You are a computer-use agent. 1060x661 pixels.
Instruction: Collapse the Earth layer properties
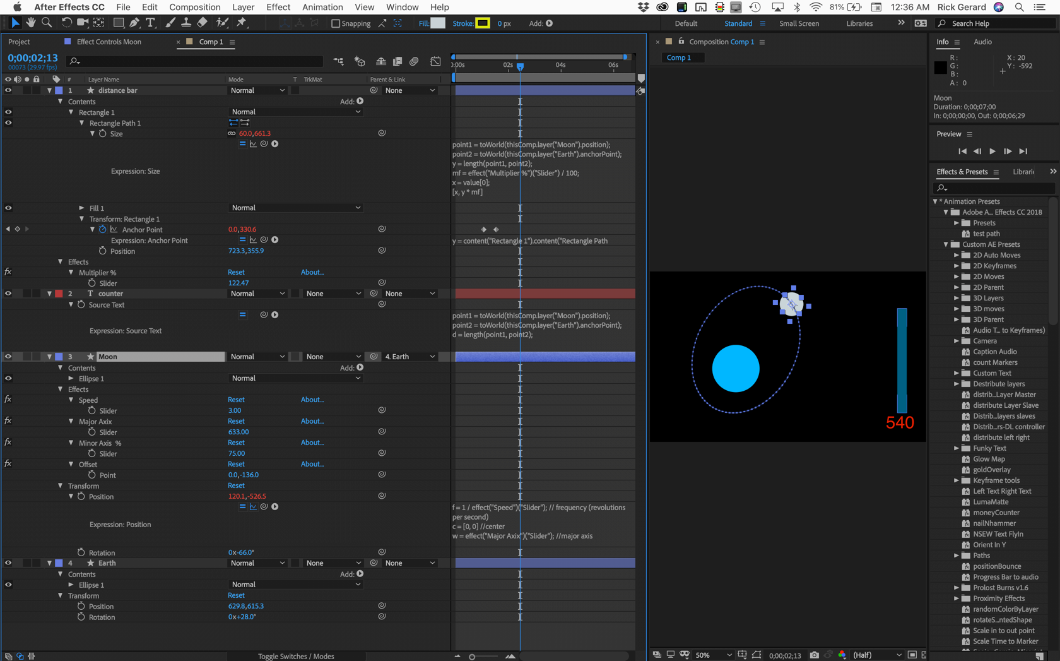click(x=49, y=563)
